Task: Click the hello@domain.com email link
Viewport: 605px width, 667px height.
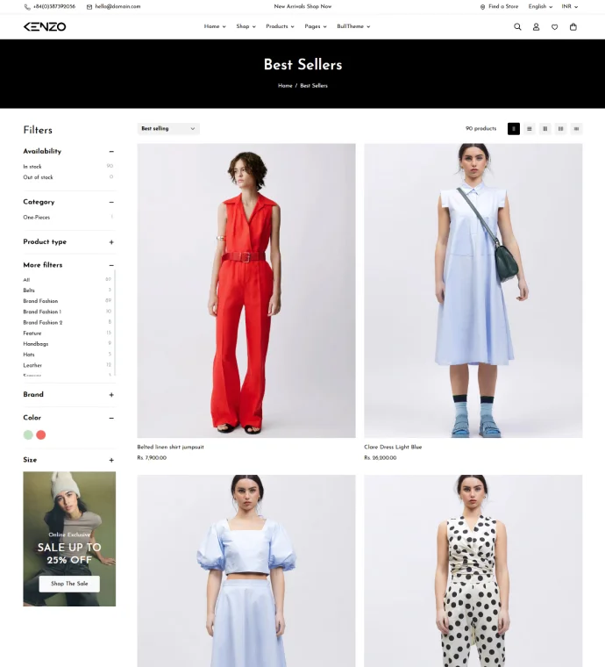Action: tap(117, 6)
